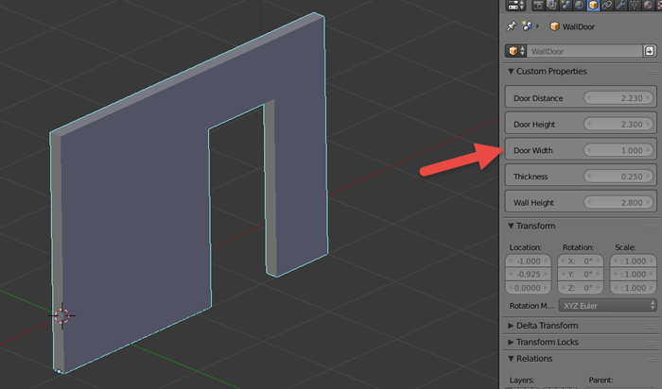This screenshot has width=662, height=389.
Task: Click the grip handle of Custom Properties panel
Action: (x=651, y=72)
